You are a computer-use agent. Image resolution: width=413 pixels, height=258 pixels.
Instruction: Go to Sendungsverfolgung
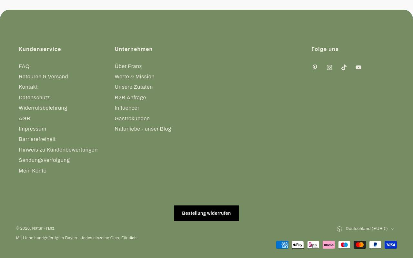pyautogui.click(x=44, y=160)
